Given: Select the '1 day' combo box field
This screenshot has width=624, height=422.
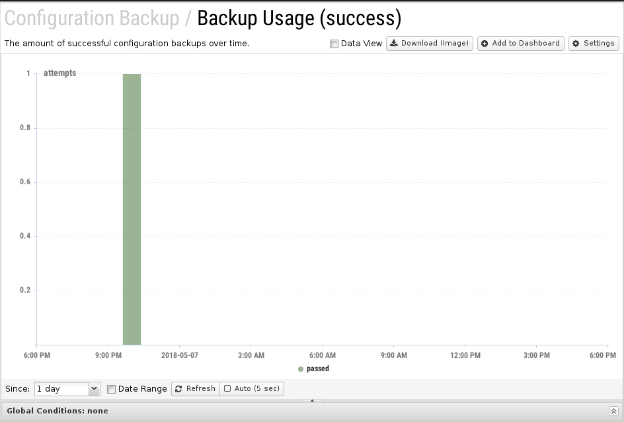Looking at the screenshot, I should tap(67, 388).
